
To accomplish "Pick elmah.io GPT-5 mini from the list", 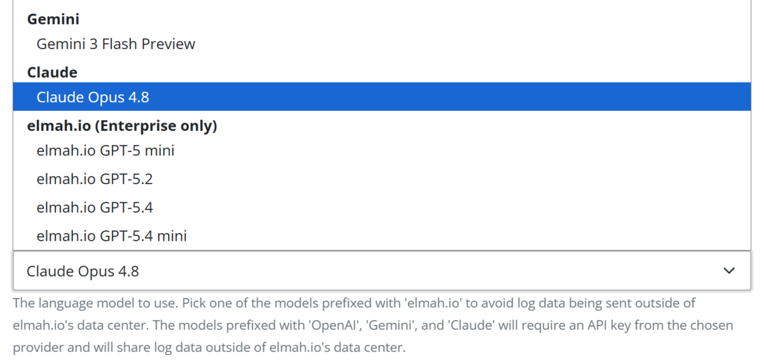I will tap(381, 151).
